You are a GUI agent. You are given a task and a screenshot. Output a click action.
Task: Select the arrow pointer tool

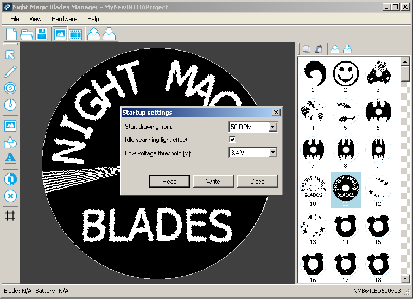click(10, 54)
